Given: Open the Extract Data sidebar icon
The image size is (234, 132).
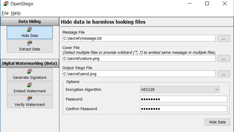Looking at the screenshot, I should [x=30, y=43].
